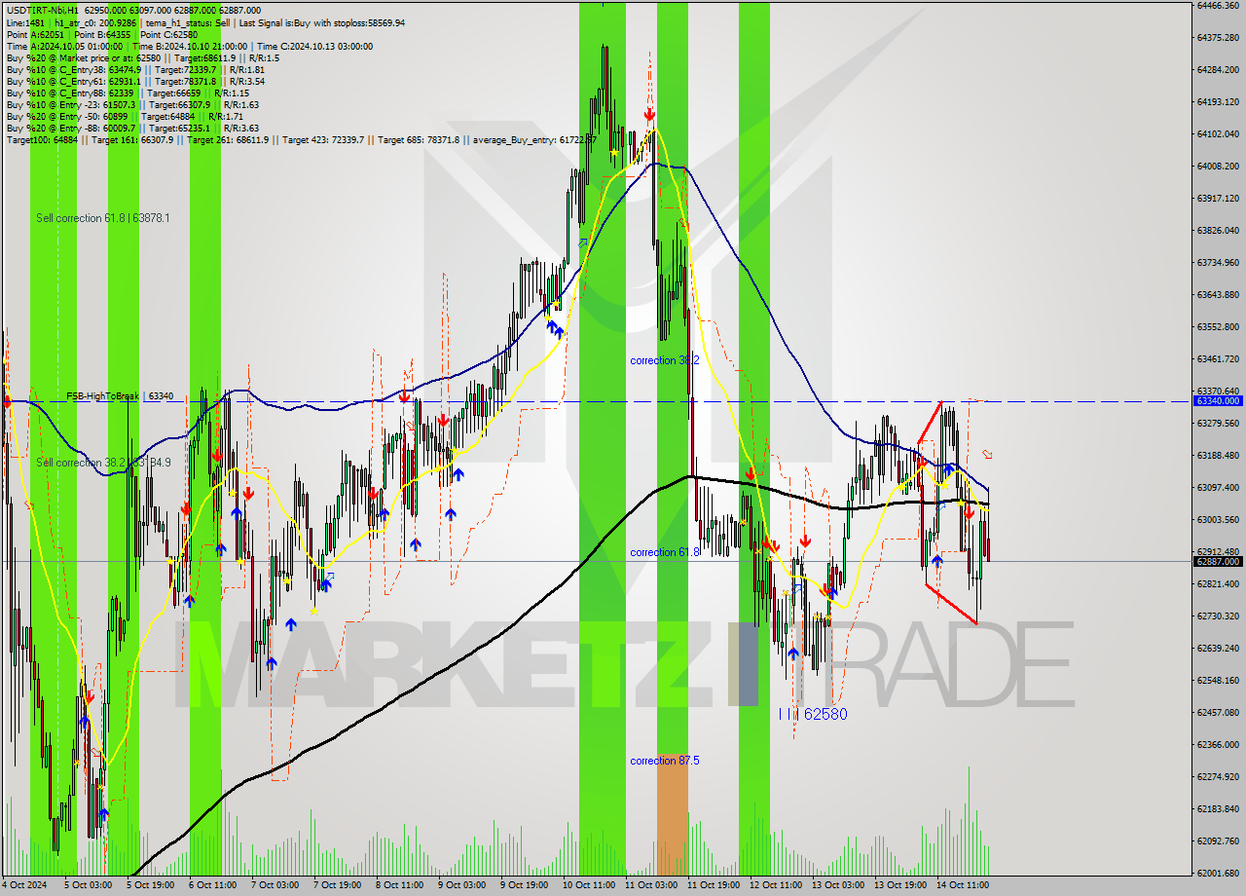Click the 'Buy %20 @ Entry -50' line
Screen dimensions: 1246x896
pos(125,116)
